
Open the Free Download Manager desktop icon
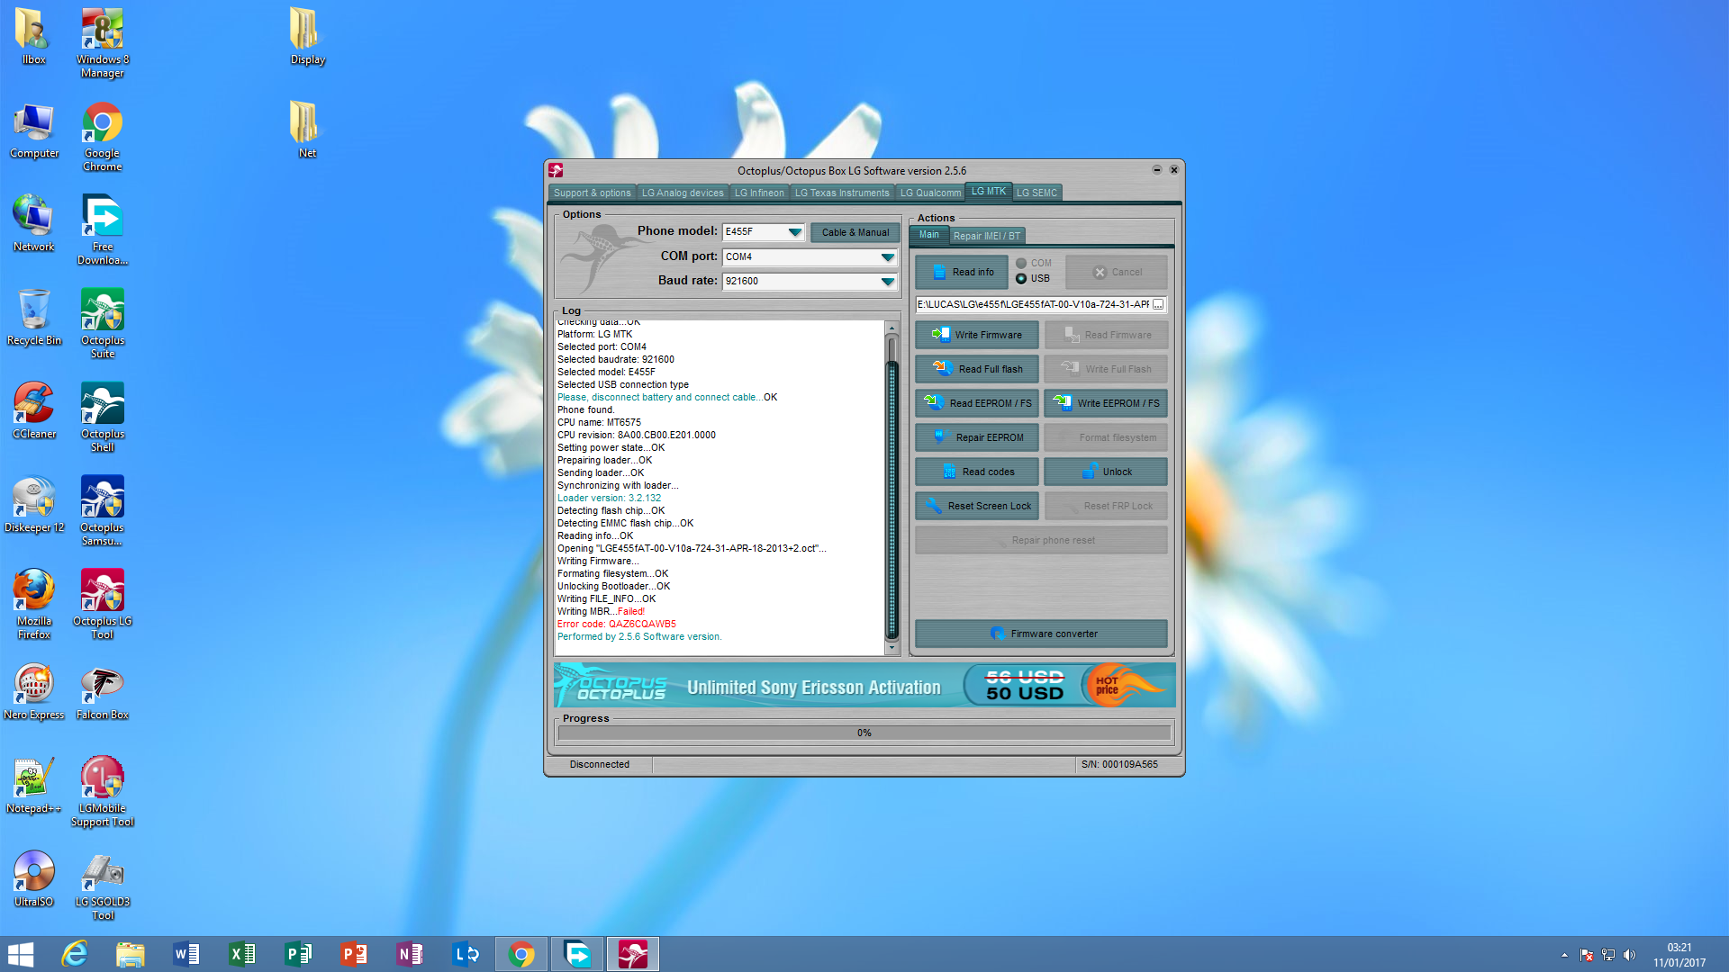click(102, 229)
